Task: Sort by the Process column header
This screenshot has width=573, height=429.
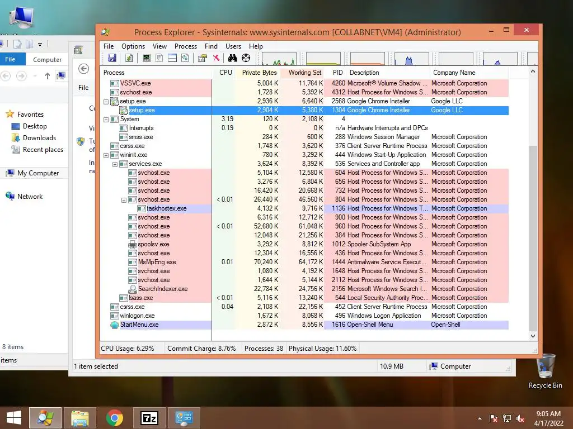Action: pos(156,73)
